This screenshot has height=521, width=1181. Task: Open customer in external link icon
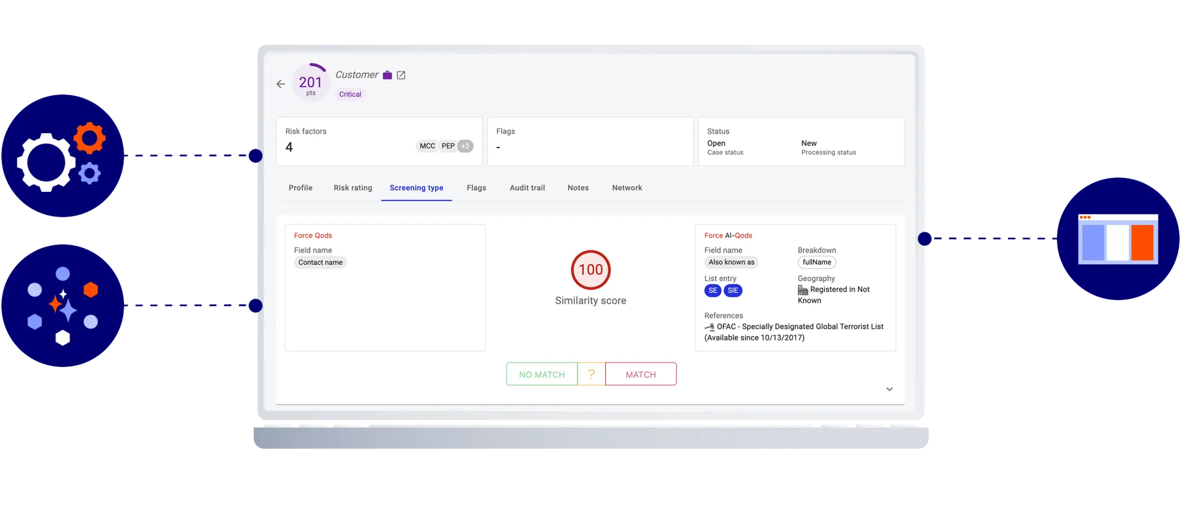401,75
